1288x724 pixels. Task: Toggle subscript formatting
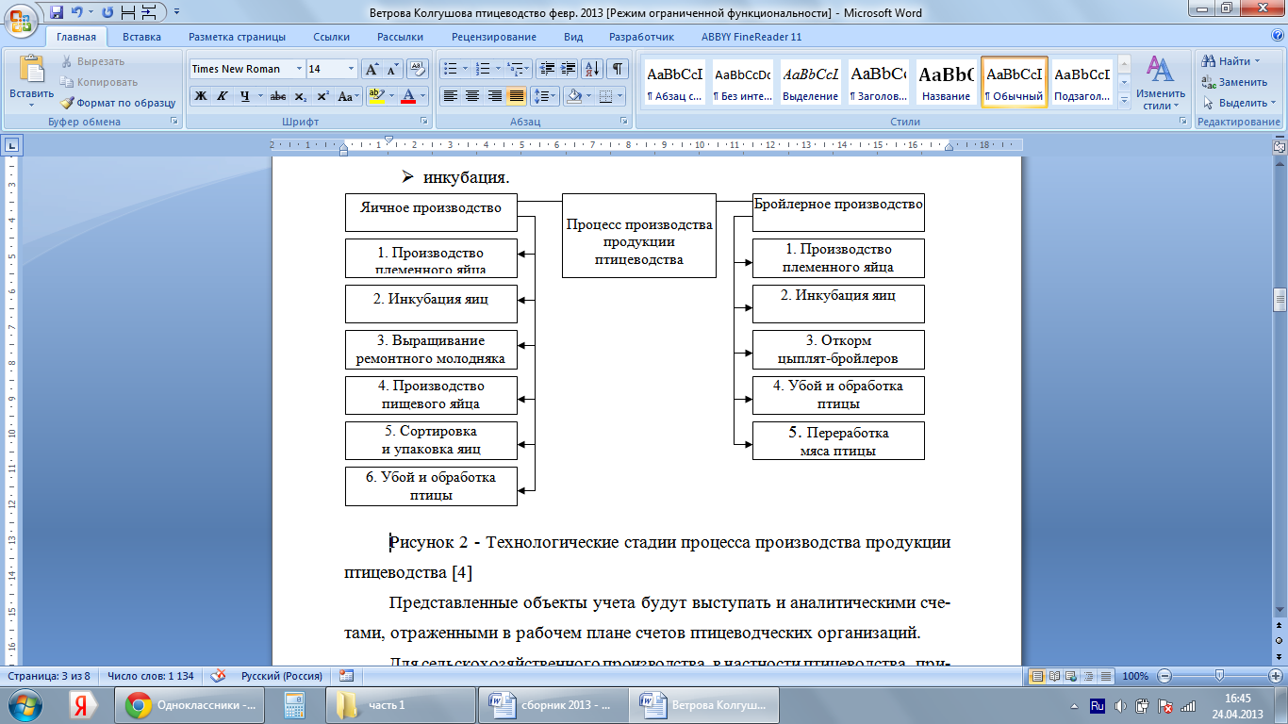[x=300, y=96]
